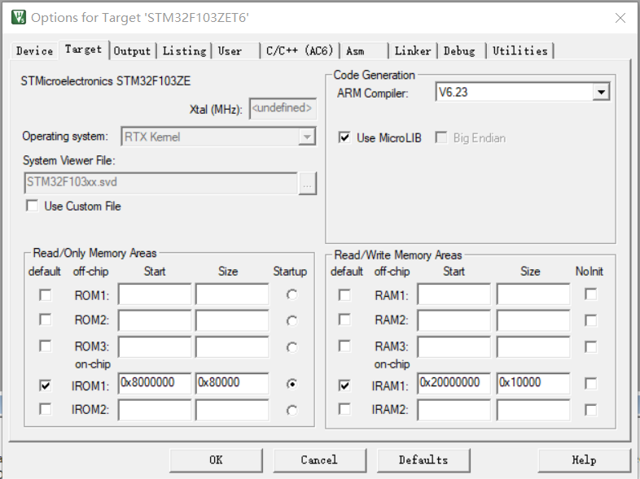Click the IROM2 Start field
Screen dimensions: 640x479
click(x=155, y=410)
